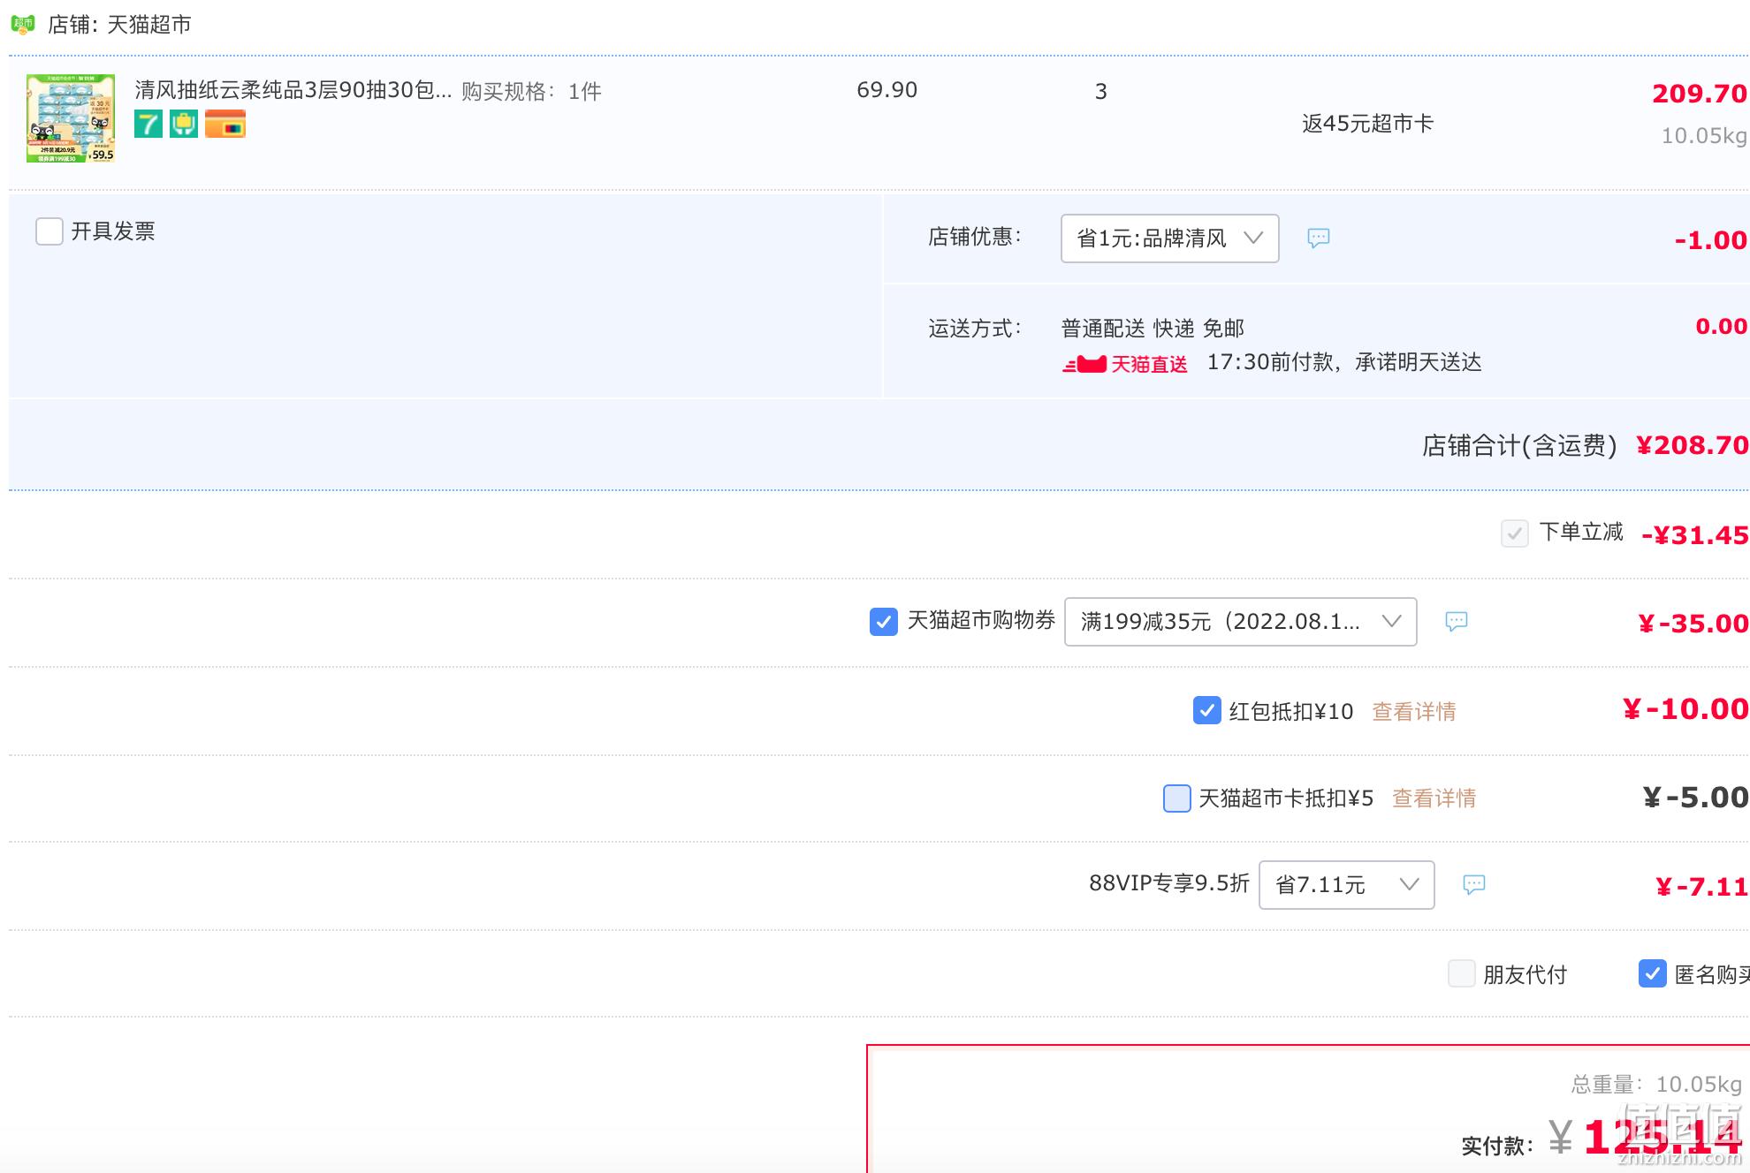
Task: Click the 实付款 label
Action: [x=1497, y=1147]
